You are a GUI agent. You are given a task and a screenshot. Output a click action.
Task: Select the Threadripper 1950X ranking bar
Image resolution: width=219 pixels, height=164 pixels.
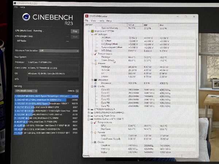click(46, 104)
